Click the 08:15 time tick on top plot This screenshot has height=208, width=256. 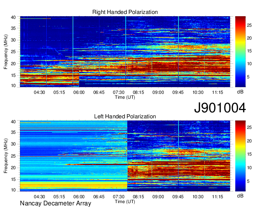click(139, 92)
